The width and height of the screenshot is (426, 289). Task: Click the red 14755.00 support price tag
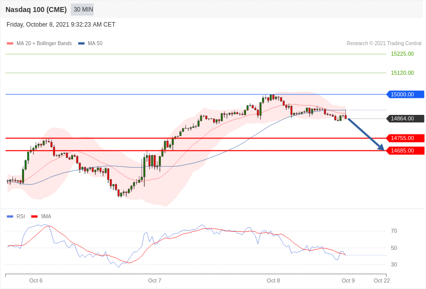click(x=405, y=138)
